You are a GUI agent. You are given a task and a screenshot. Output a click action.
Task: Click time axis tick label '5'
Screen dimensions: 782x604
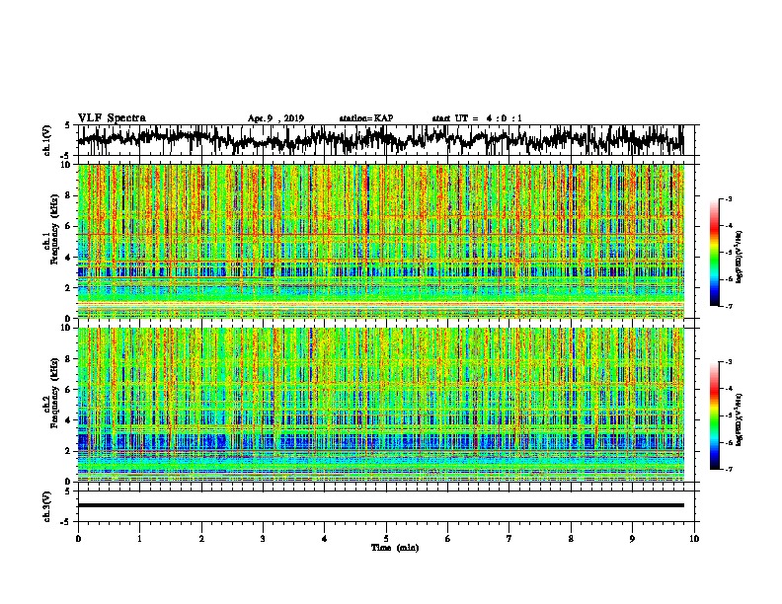point(386,539)
